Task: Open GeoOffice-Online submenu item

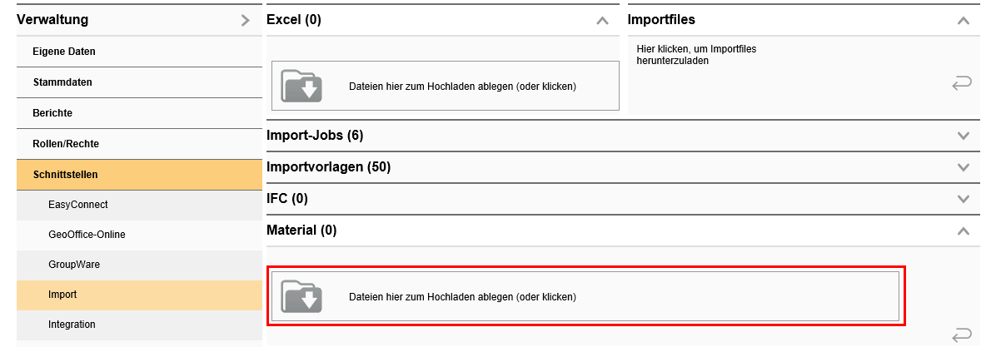Action: [x=87, y=235]
